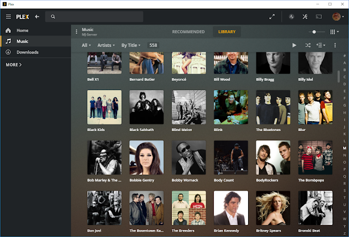Open the Cast to player icon
Viewport: 349px width, 237px height.
(x=318, y=17)
